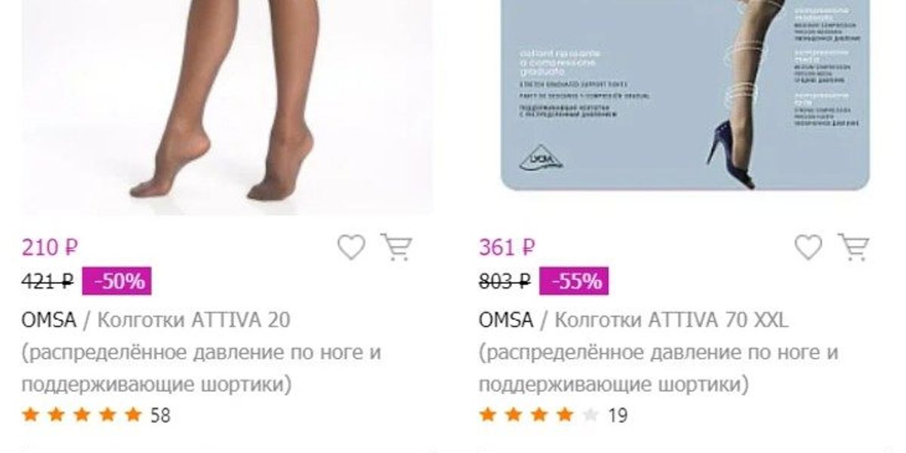906x453 pixels.
Task: Open Колготки ATTIVA 20 product title
Action: (193, 320)
